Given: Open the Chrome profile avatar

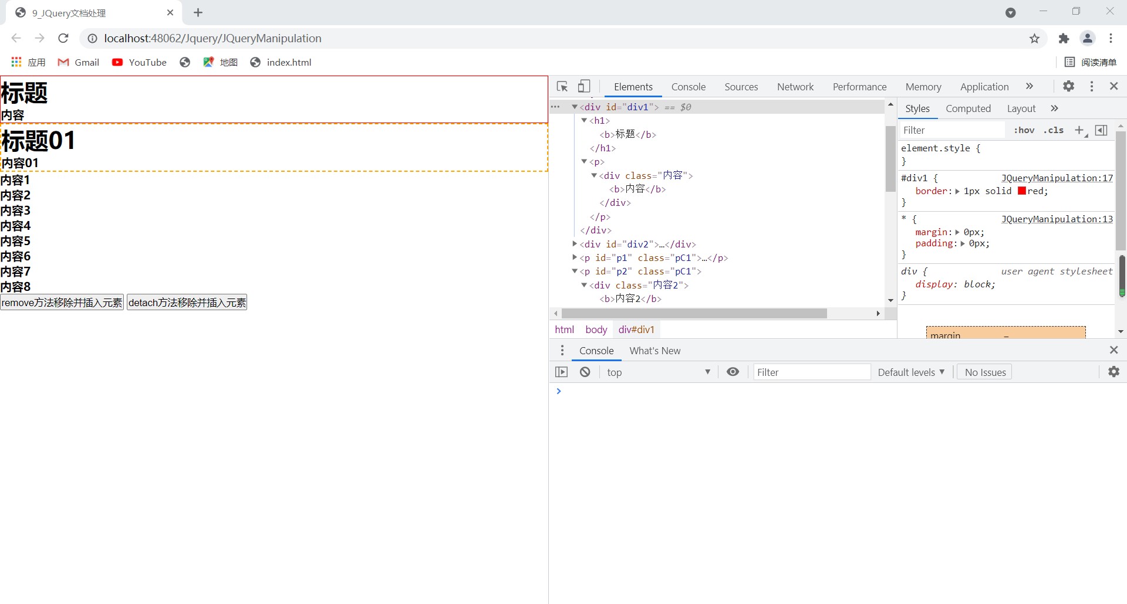Looking at the screenshot, I should point(1088,38).
